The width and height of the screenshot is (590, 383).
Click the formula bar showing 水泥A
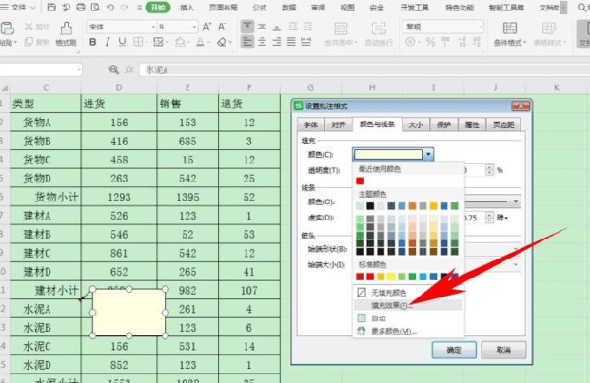click(x=364, y=70)
